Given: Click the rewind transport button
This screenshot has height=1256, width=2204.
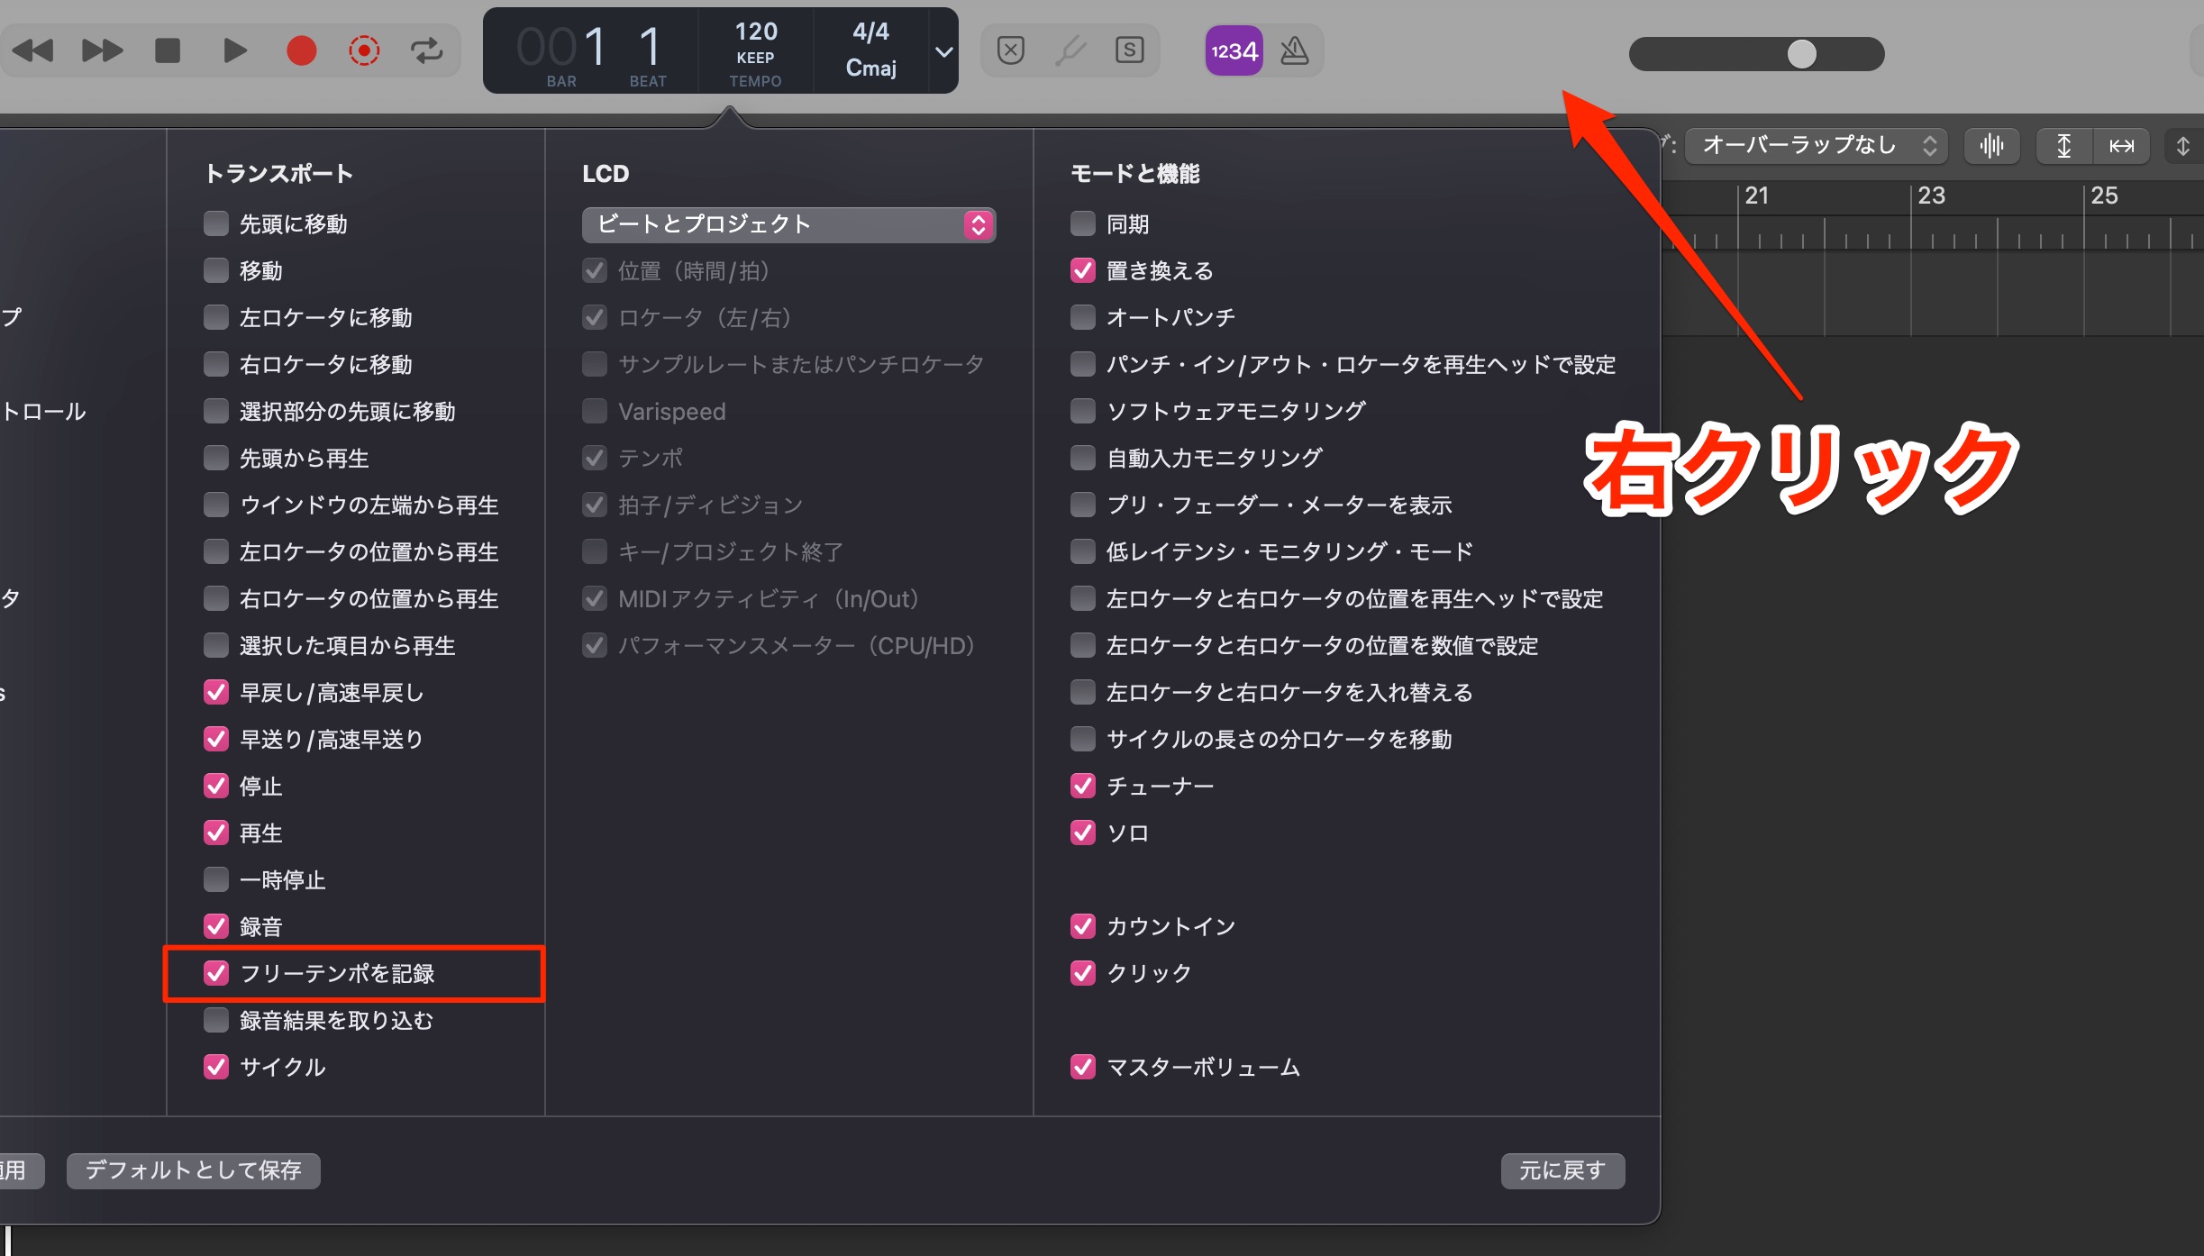Looking at the screenshot, I should tap(33, 50).
